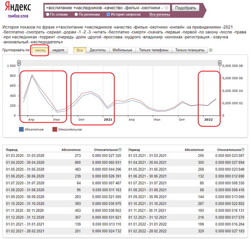Group the data by неделя
Image resolution: width=251 pixels, height=239 pixels.
(x=59, y=51)
